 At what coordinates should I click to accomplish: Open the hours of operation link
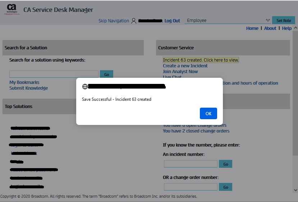point(251,83)
